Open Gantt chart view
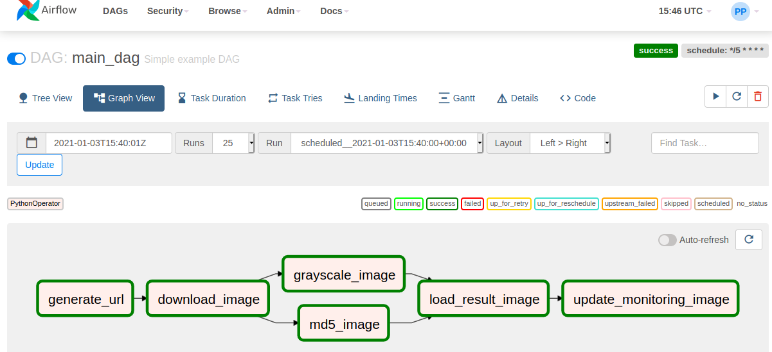The image size is (772, 352). coord(456,98)
